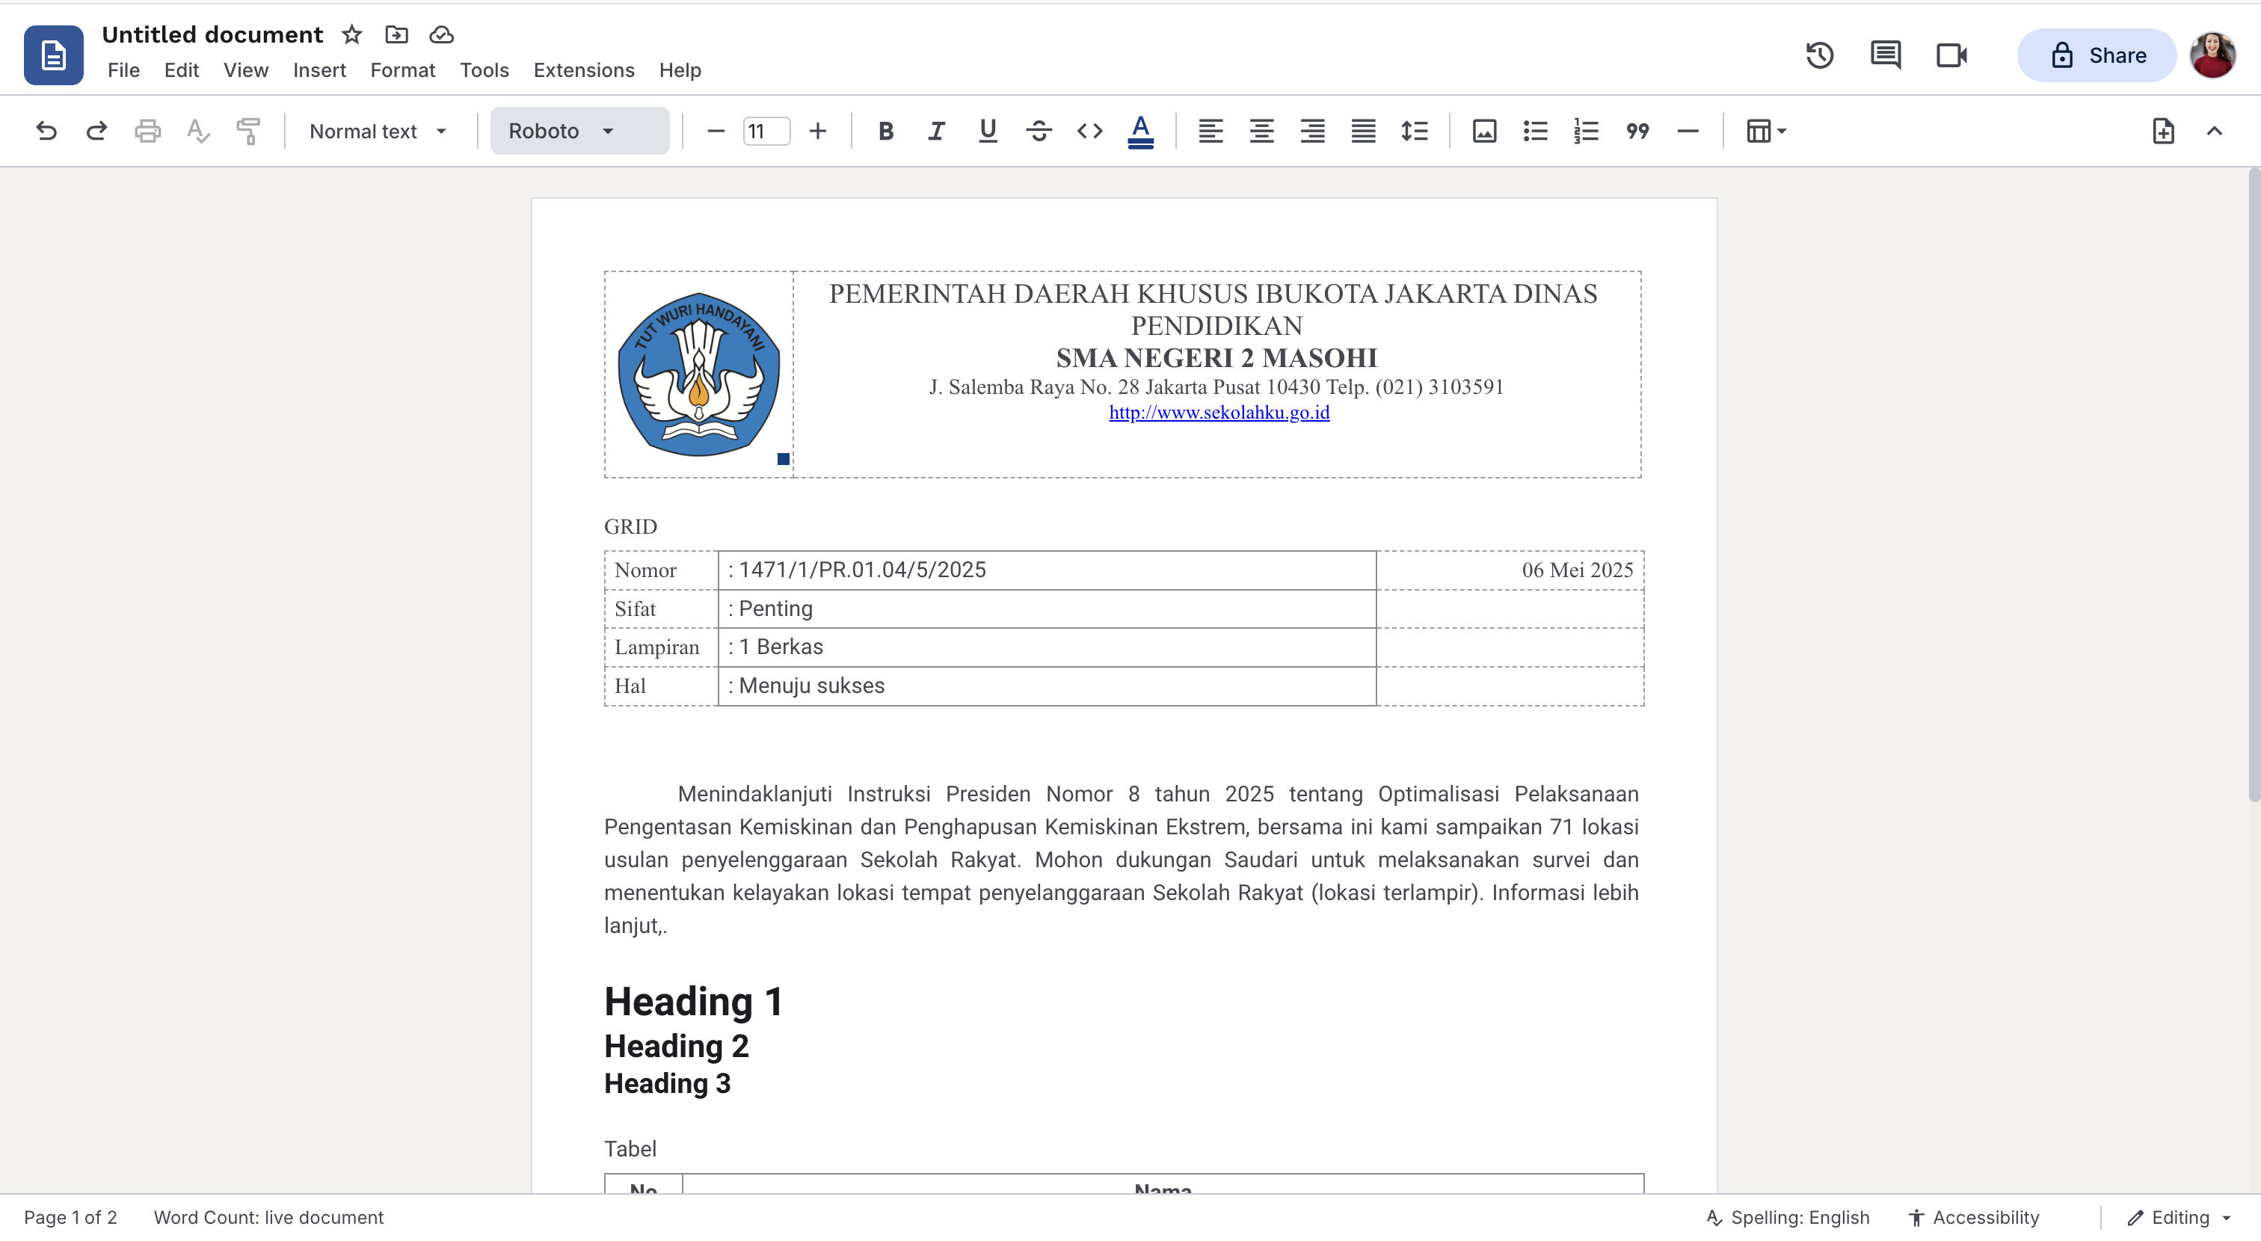
Task: Increase the font size
Action: tap(817, 132)
